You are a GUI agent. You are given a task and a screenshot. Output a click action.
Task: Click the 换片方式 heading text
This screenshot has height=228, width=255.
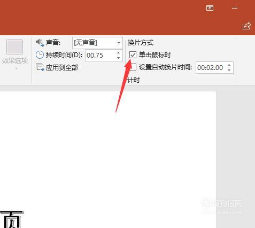coord(141,43)
